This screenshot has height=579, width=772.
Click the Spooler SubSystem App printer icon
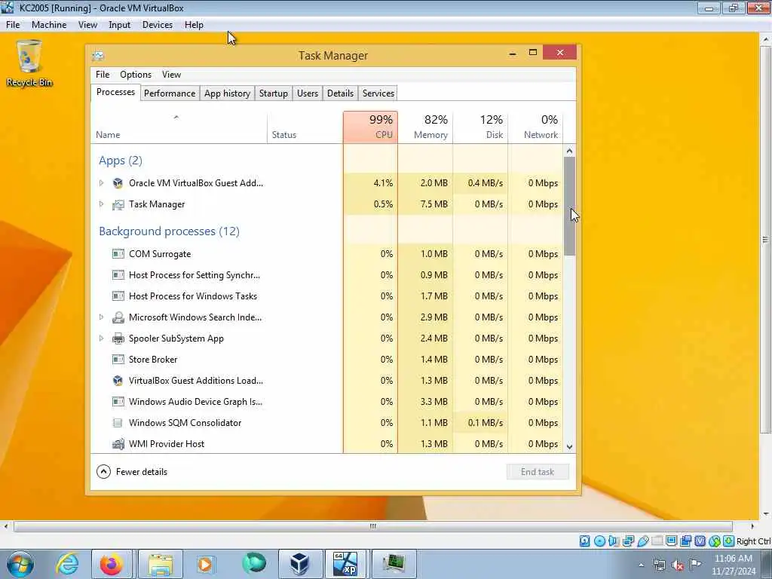[118, 339]
